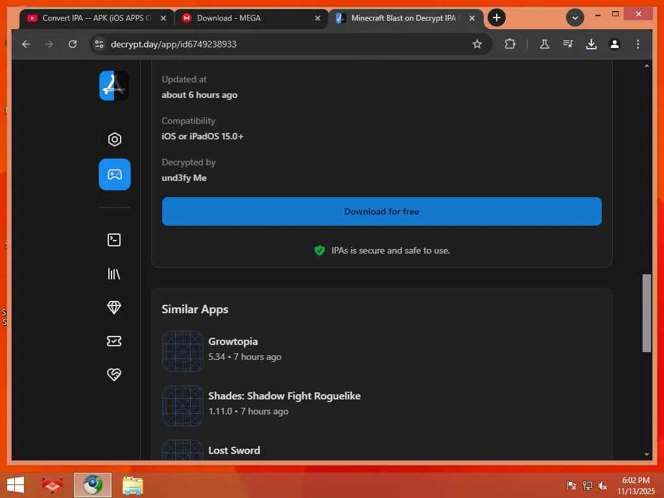Image resolution: width=664 pixels, height=498 pixels.
Task: Open the Windows Start button
Action: pos(16,485)
